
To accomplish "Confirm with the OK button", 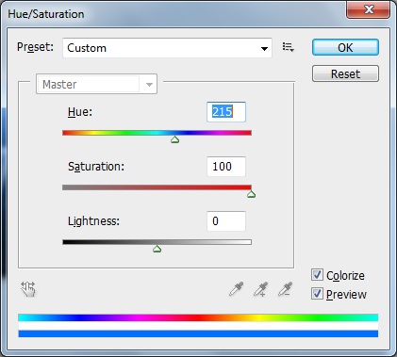I will (345, 47).
